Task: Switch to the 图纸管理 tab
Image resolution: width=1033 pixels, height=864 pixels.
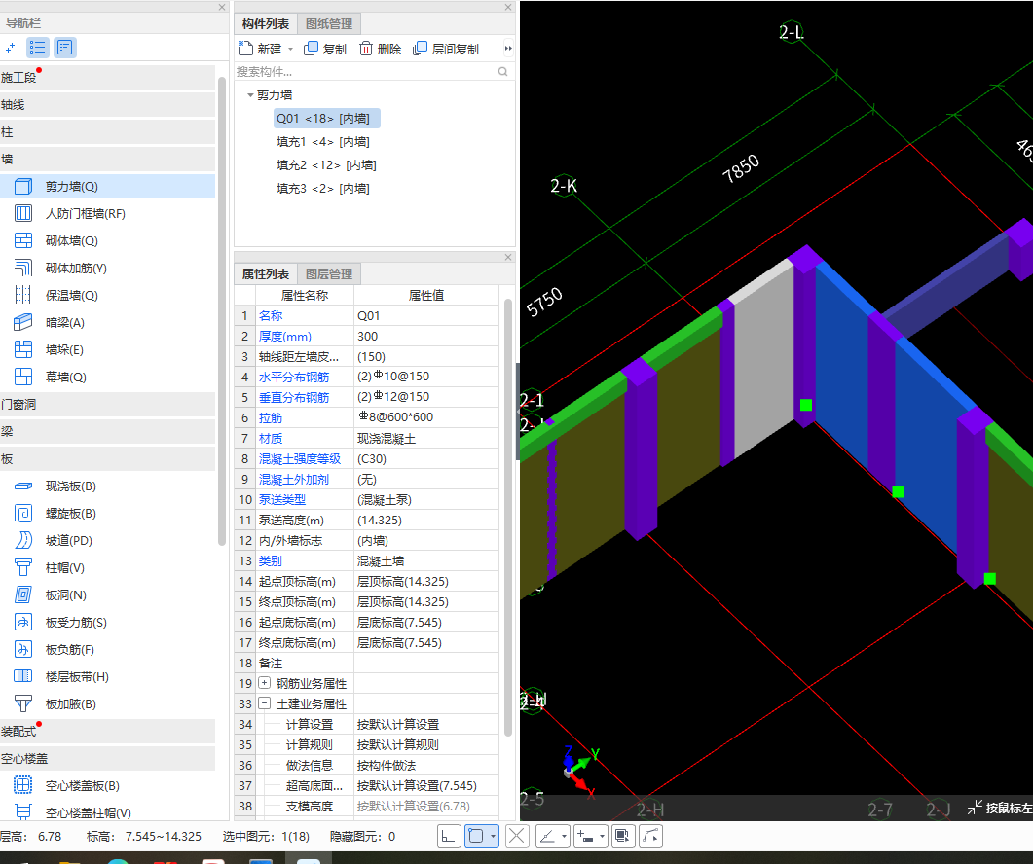Action: (x=329, y=23)
